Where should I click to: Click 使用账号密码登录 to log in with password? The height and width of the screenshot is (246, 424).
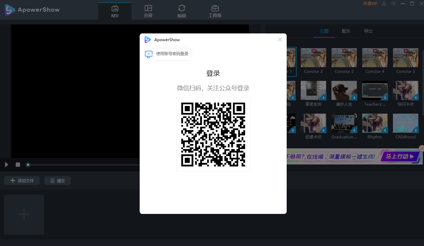[x=172, y=54]
